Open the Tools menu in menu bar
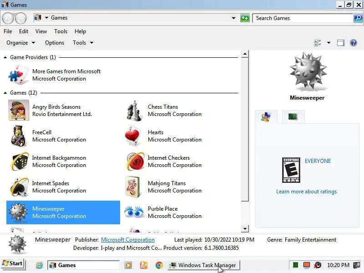364x273 pixels. 61,31
